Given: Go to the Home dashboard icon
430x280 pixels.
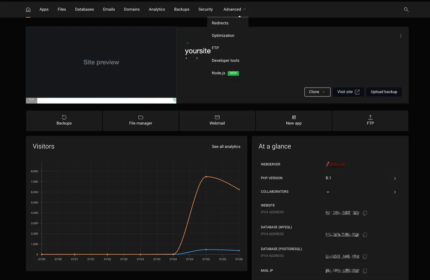Looking at the screenshot, I should click(28, 9).
